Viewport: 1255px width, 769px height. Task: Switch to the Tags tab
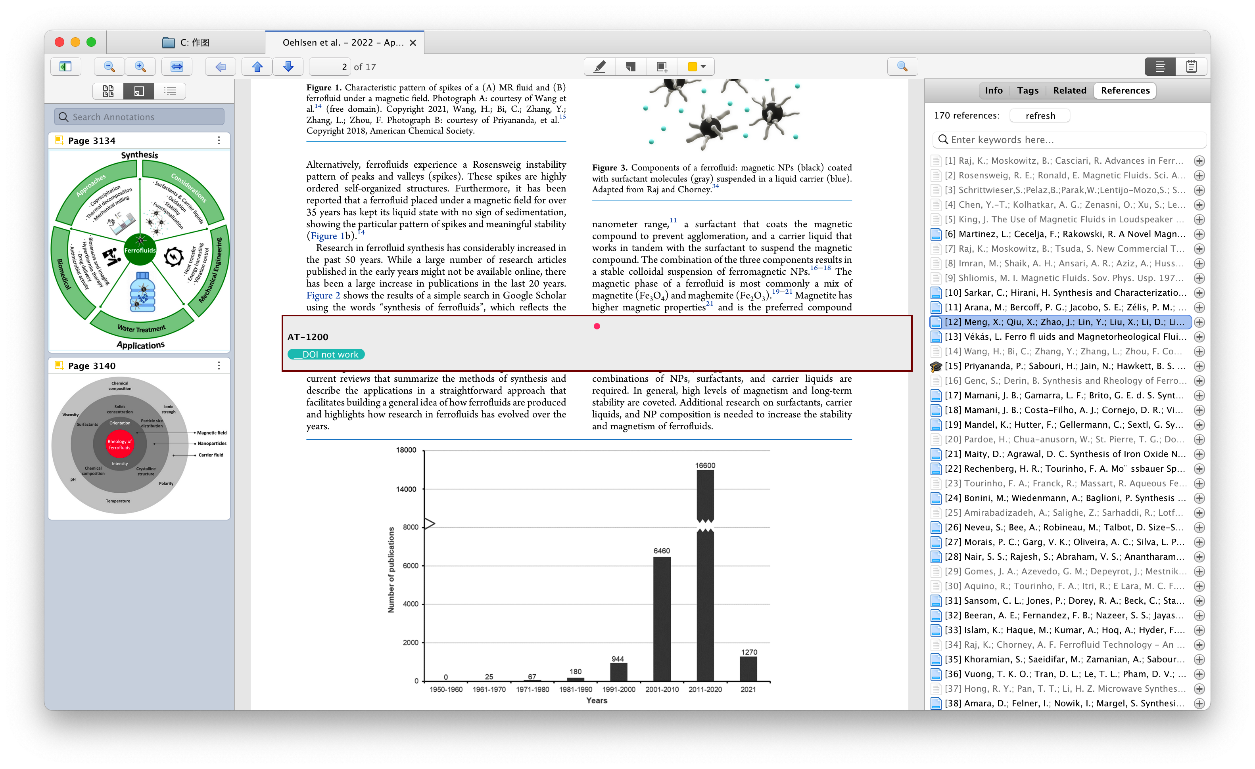pyautogui.click(x=1027, y=91)
